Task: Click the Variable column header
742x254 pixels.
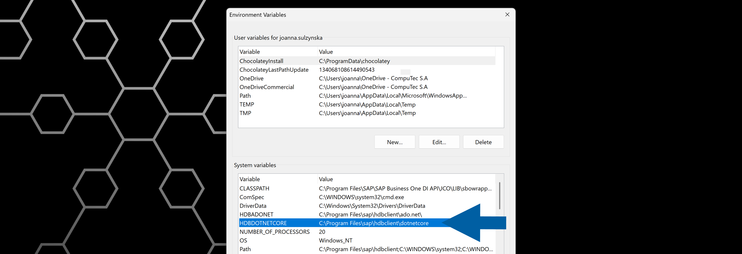Action: [249, 51]
